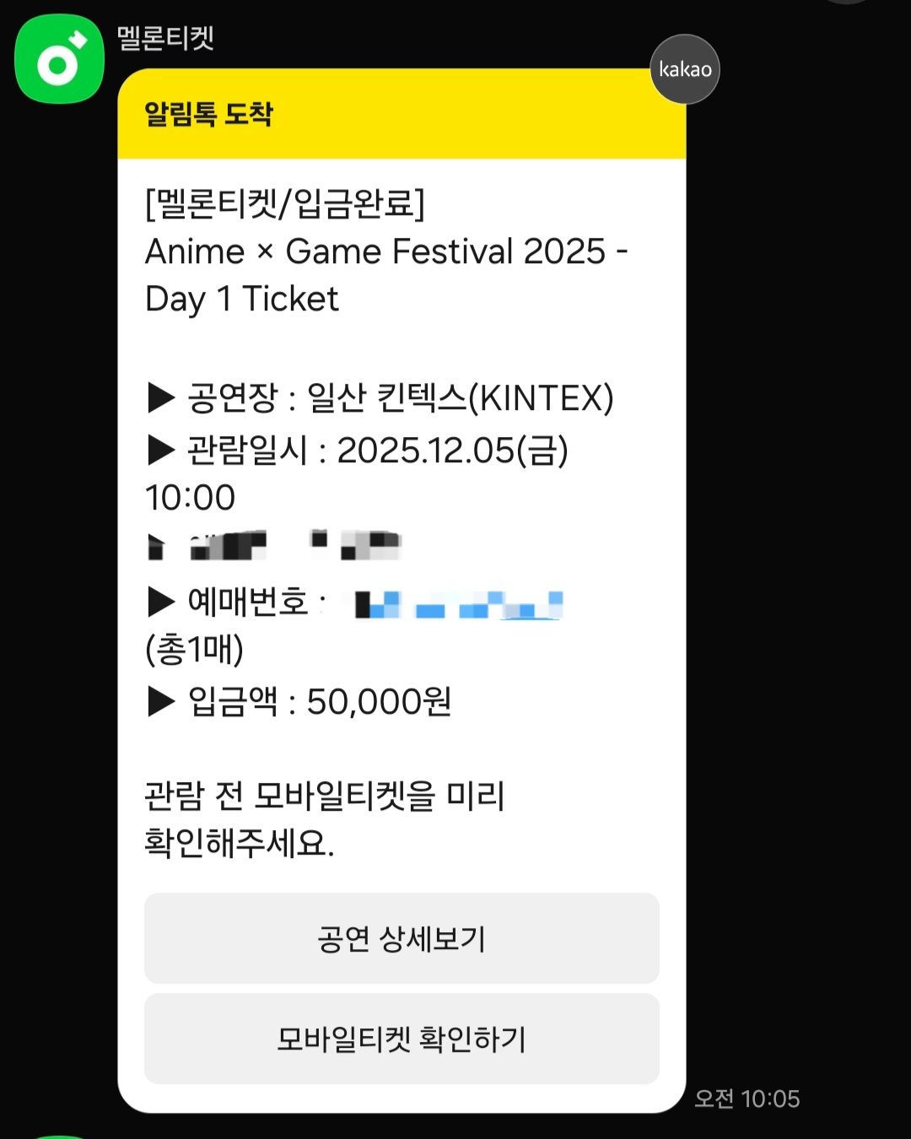Click the 10:00 show time text
The height and width of the screenshot is (1139, 911).
(x=190, y=497)
